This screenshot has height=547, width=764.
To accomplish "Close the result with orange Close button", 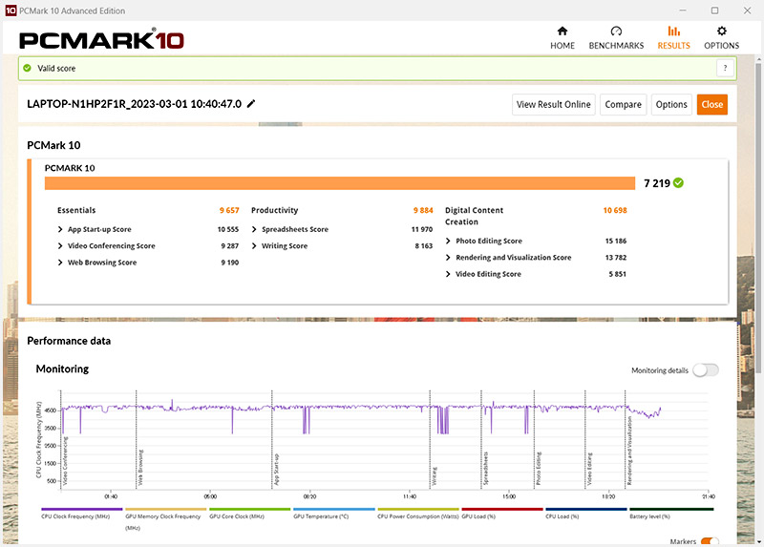I will tap(711, 105).
